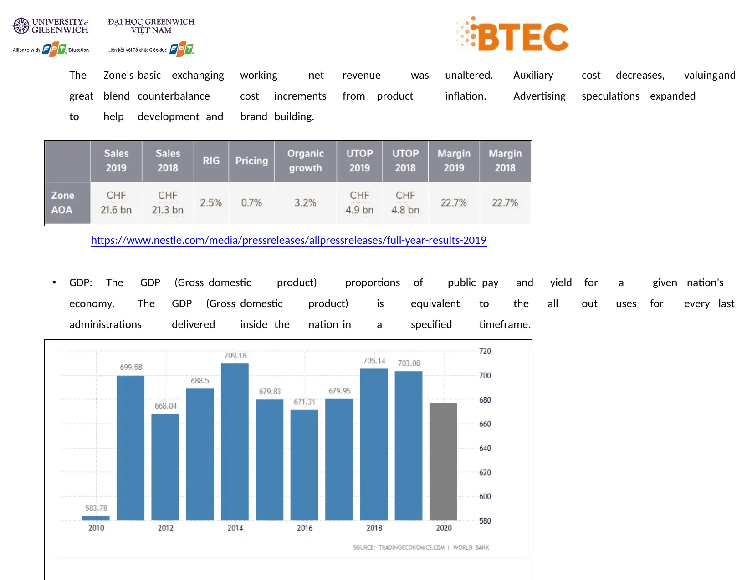Click the 679.95 chart bar
This screenshot has height=580, width=752.
click(339, 460)
